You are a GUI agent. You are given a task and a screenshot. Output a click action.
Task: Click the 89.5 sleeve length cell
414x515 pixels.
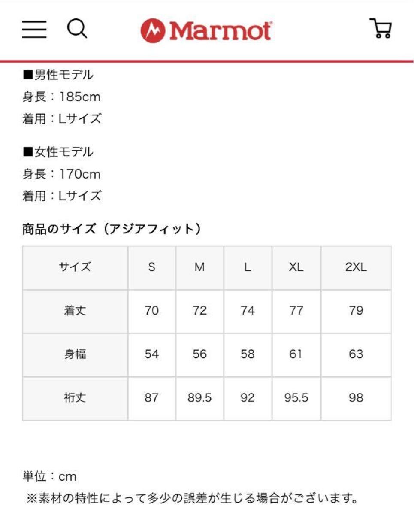pos(199,398)
